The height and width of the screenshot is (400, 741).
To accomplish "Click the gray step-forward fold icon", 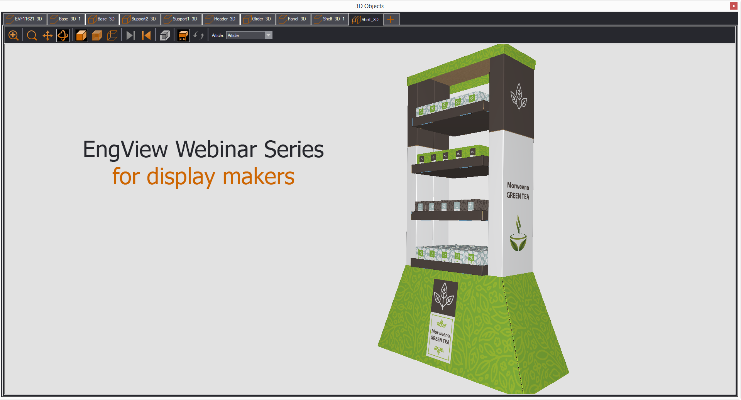I will click(130, 35).
